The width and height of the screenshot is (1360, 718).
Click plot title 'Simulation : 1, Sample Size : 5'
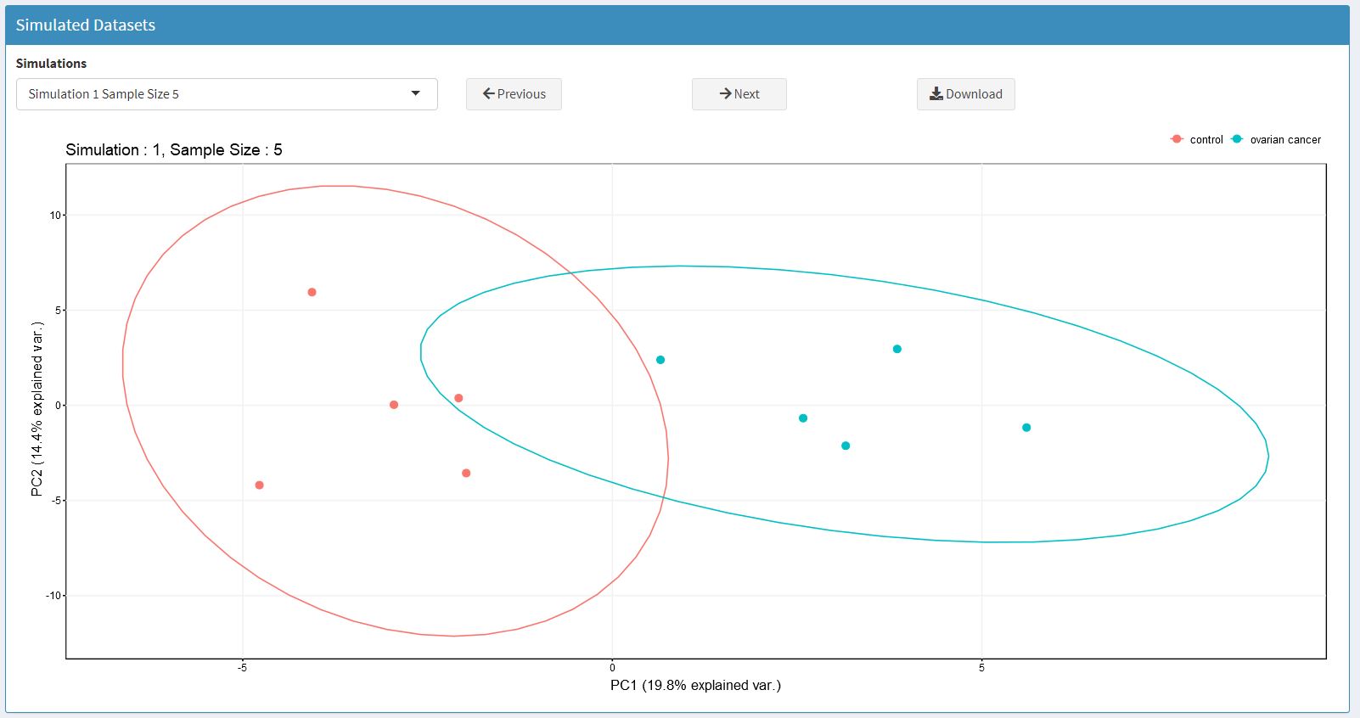click(x=174, y=150)
